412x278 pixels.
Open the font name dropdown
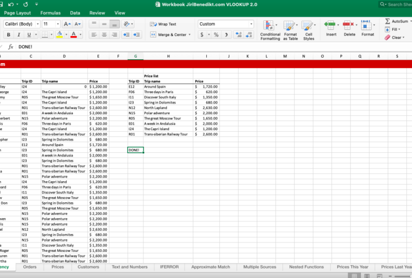pyautogui.click(x=38, y=24)
